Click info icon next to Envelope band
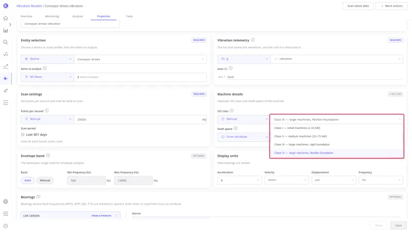 pos(48,156)
